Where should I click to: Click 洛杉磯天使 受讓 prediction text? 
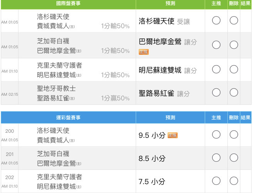[x=164, y=21]
